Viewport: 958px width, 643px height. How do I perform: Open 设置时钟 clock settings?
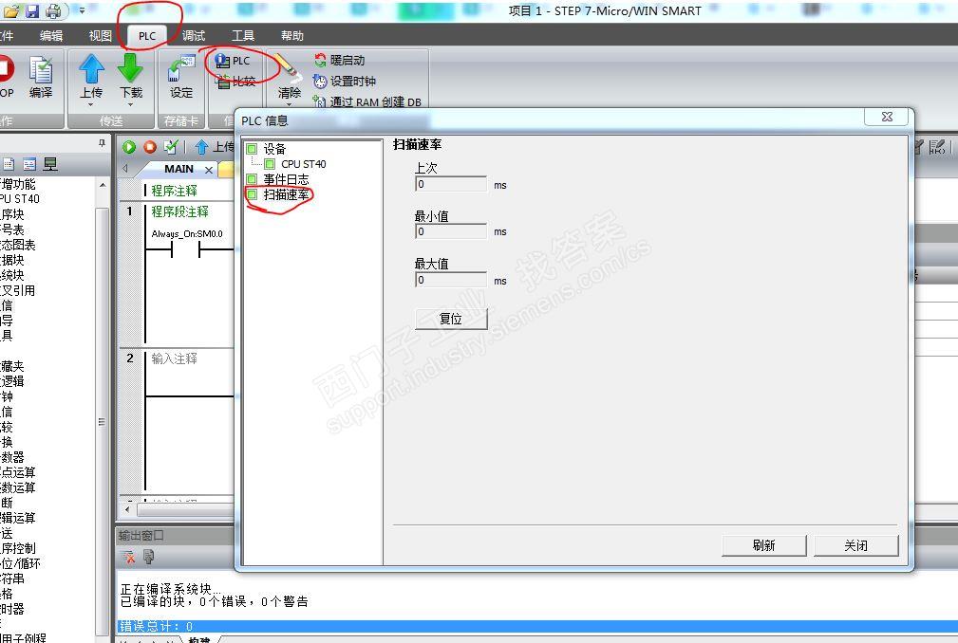point(345,81)
